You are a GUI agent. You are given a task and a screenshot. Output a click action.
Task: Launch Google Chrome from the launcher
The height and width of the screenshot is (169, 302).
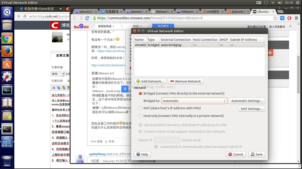click(x=7, y=38)
